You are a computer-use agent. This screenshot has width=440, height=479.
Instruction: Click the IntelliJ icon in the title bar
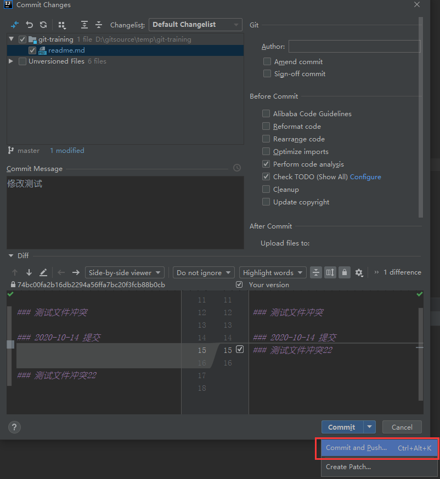click(8, 4)
